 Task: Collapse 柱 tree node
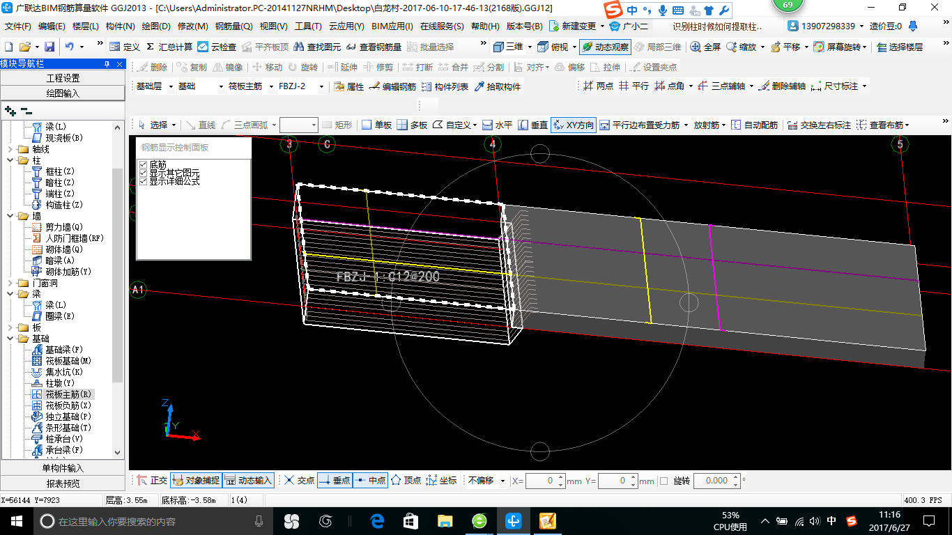coord(10,160)
